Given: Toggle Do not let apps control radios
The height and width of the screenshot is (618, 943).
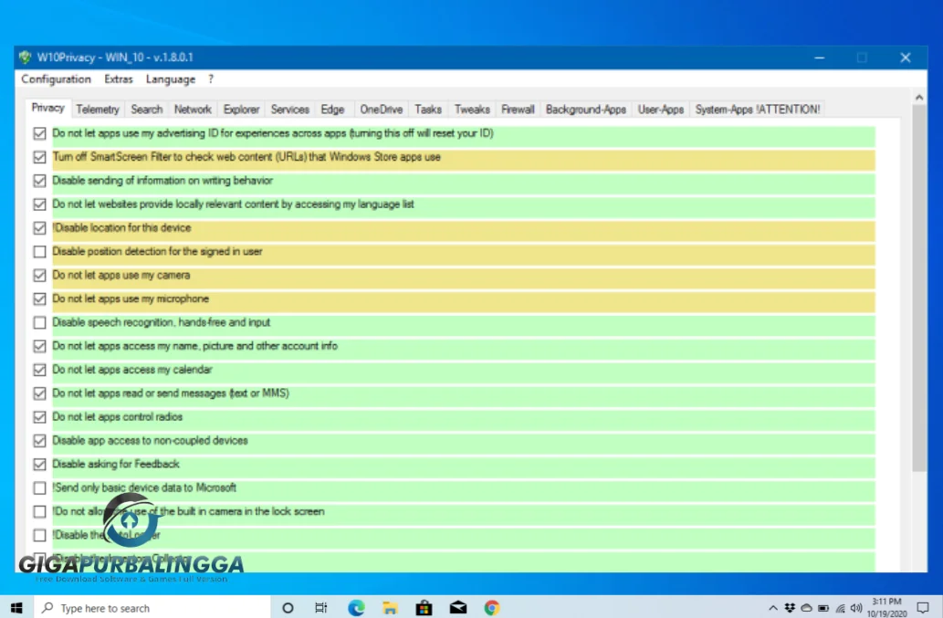Looking at the screenshot, I should tap(39, 417).
